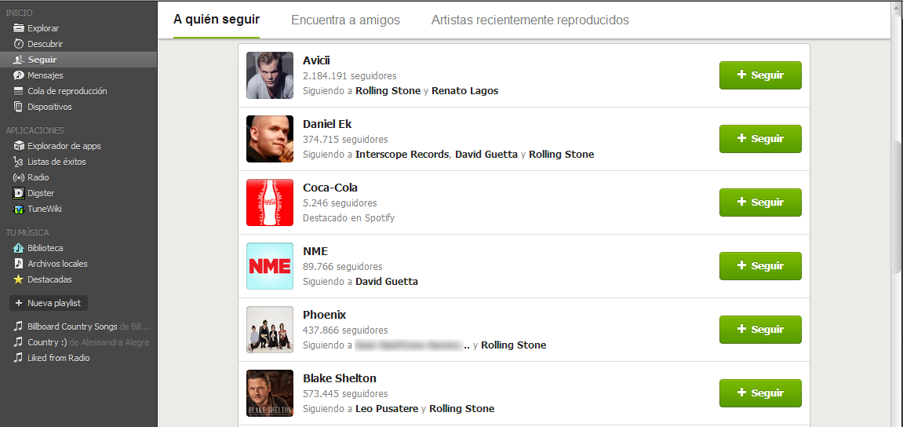Follow Coca-Cola with Seguir button

[760, 203]
